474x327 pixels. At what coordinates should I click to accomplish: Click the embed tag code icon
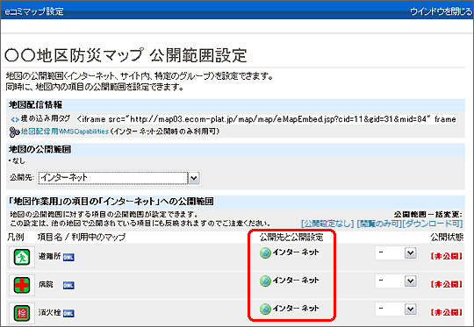pos(15,119)
